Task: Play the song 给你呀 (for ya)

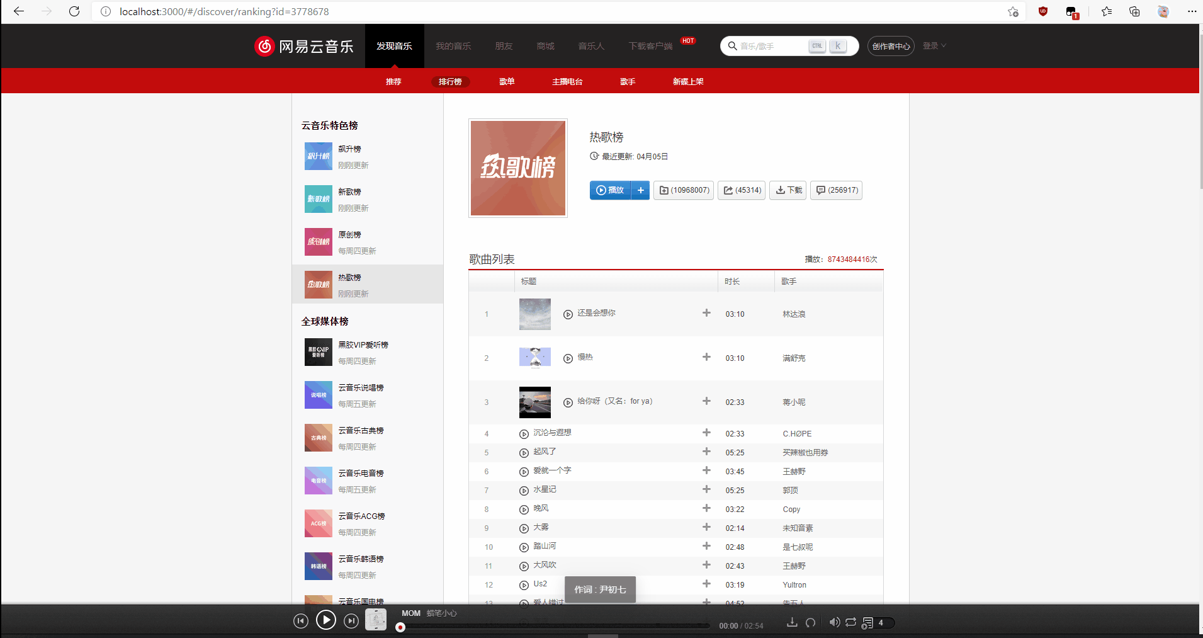Action: tap(568, 402)
